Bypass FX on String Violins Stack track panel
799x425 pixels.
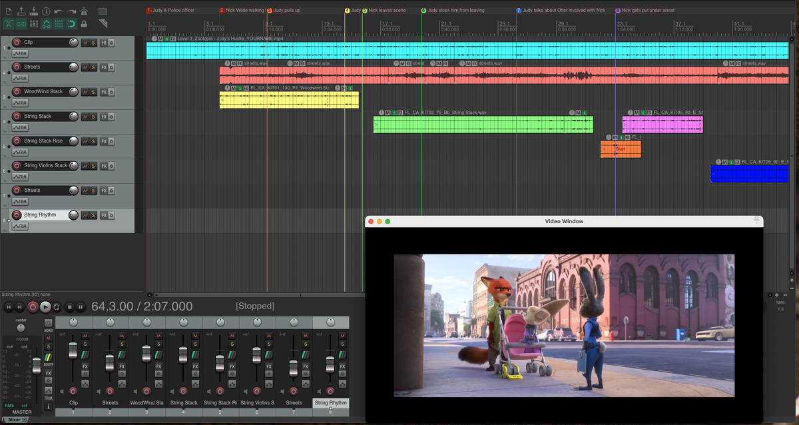click(x=111, y=166)
